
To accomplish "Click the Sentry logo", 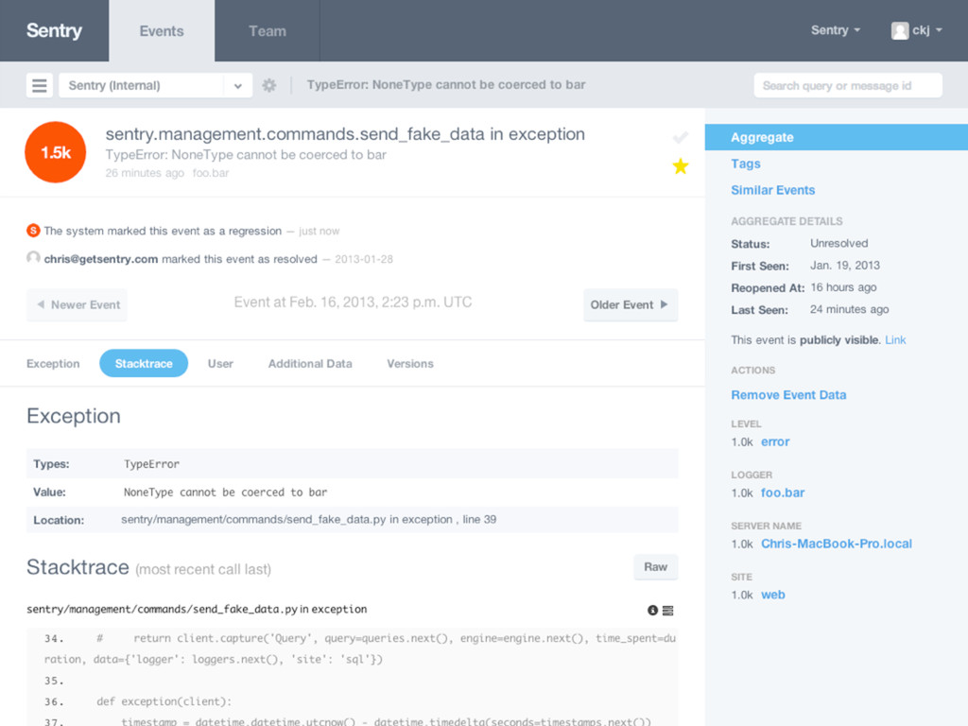I will [54, 30].
